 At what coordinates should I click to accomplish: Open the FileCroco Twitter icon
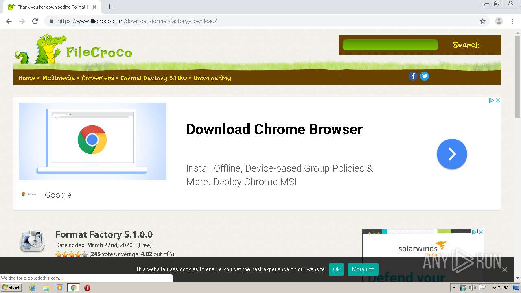(425, 76)
